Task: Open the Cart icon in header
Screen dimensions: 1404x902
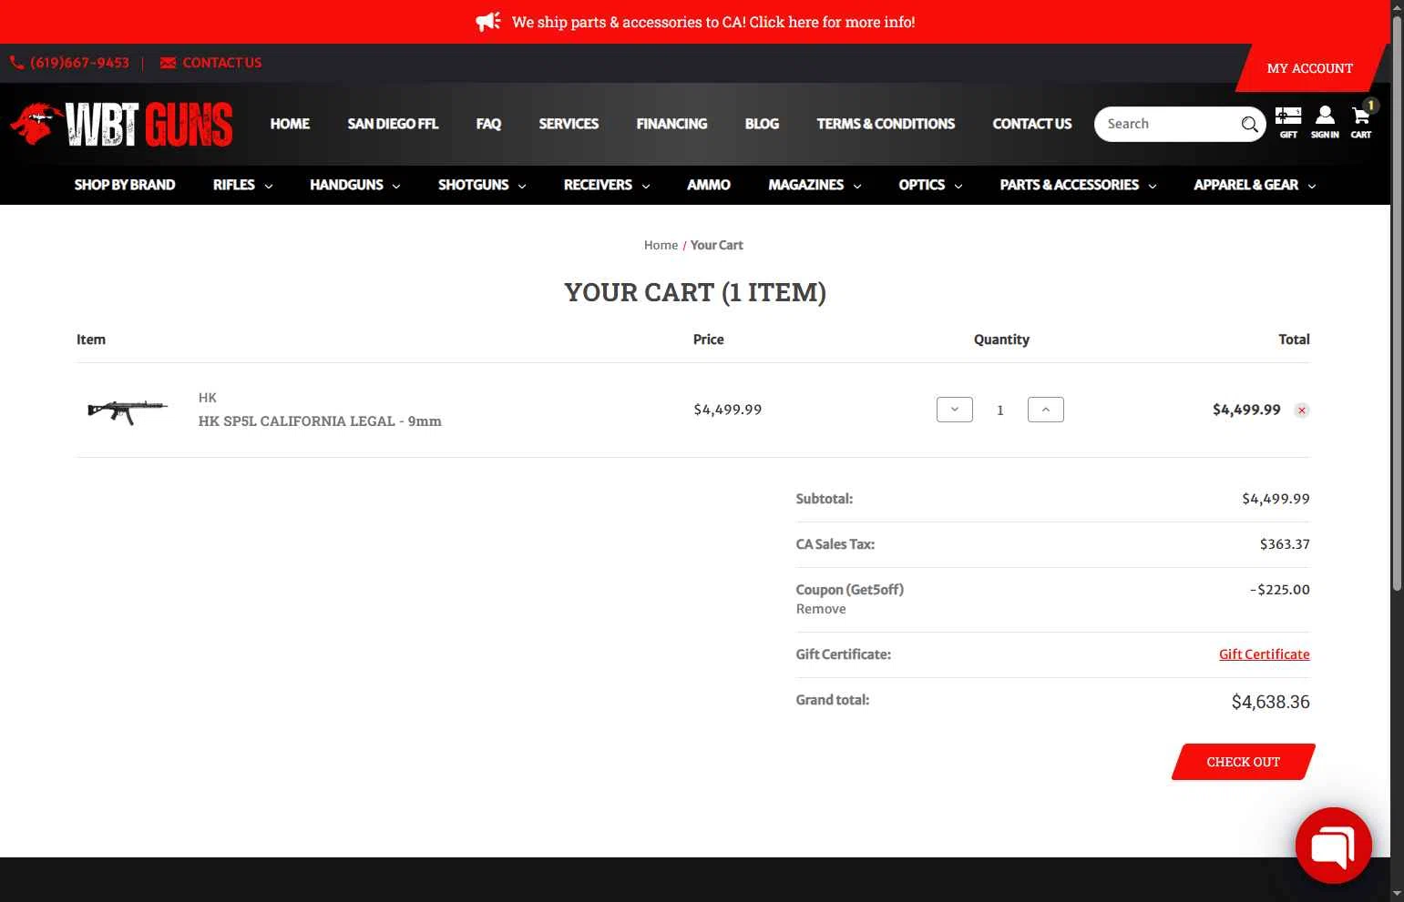Action: point(1361,123)
